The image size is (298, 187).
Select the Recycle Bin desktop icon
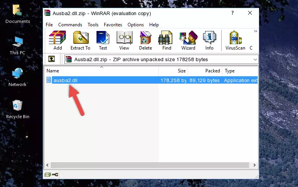coord(18,109)
